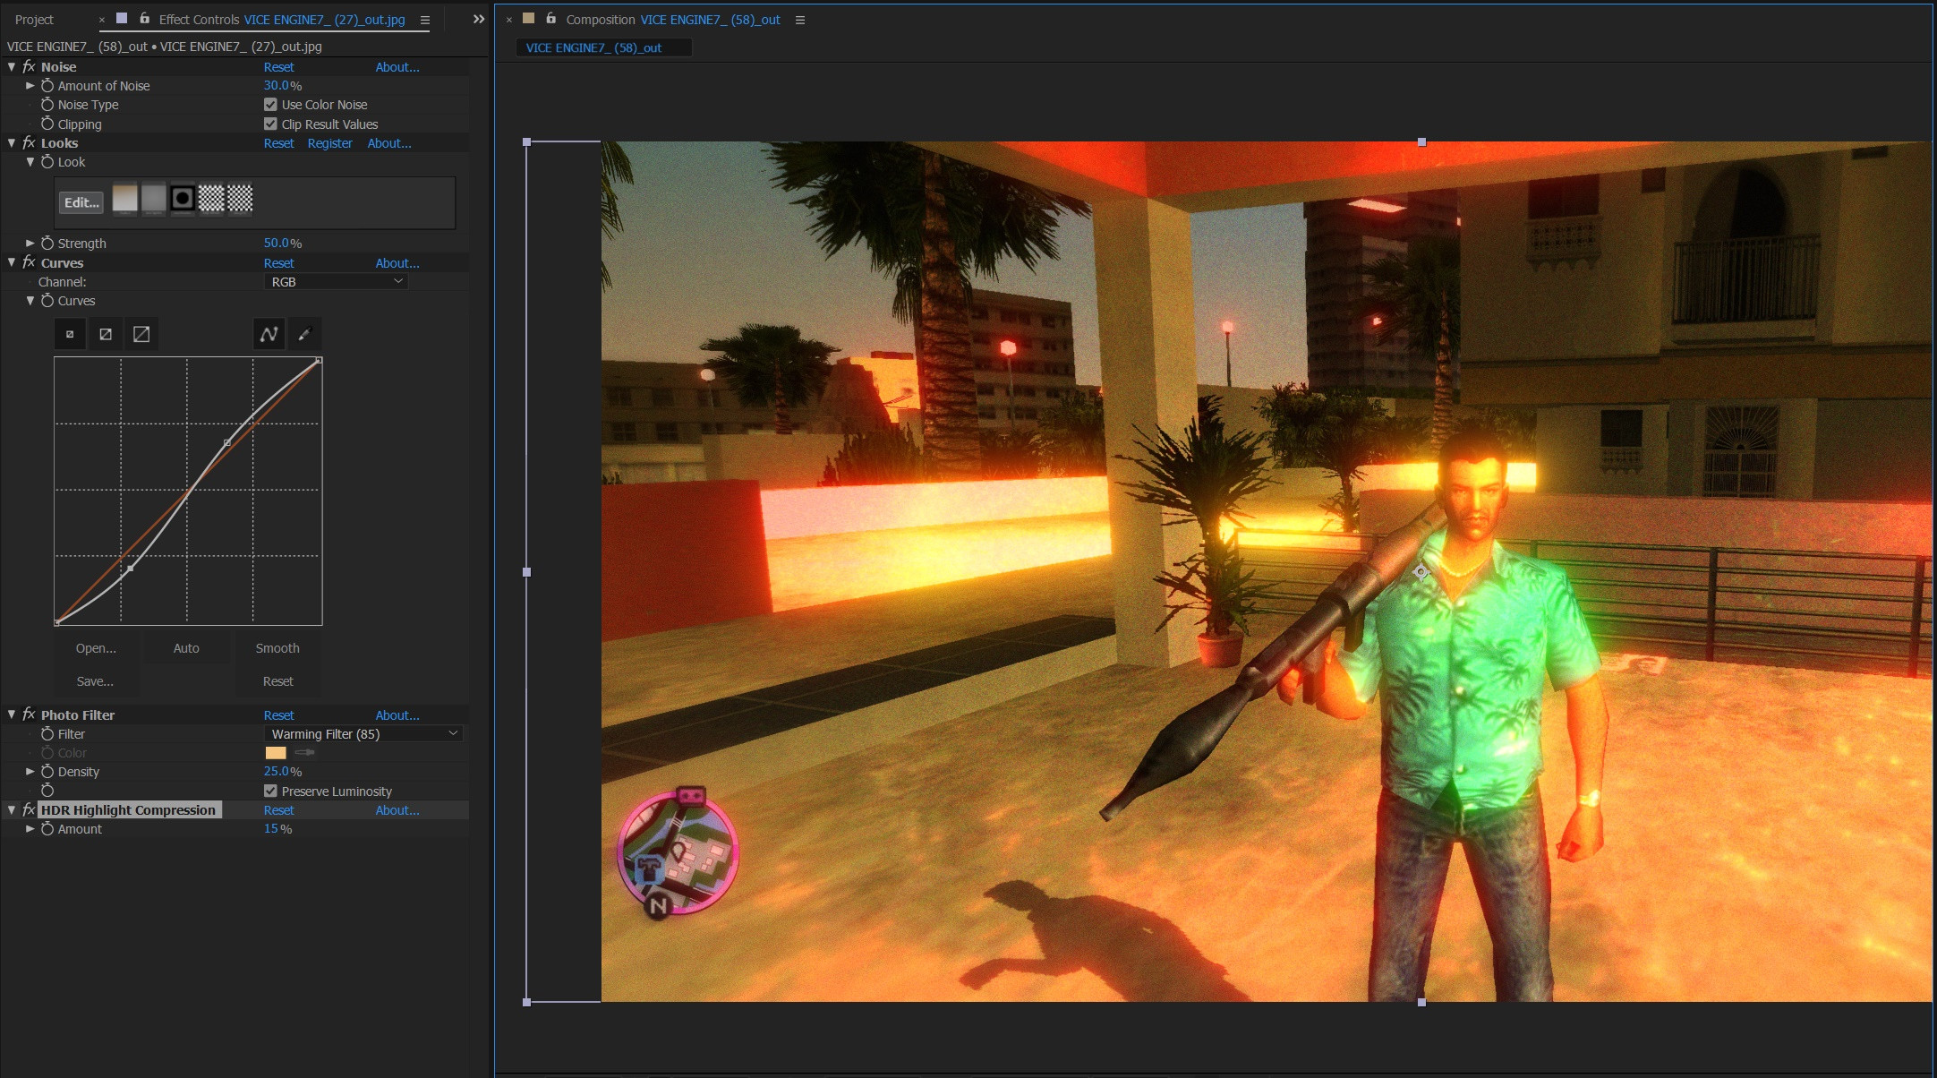Select Composition VICE ENGINE7_ (58)_out tab

coord(672,20)
